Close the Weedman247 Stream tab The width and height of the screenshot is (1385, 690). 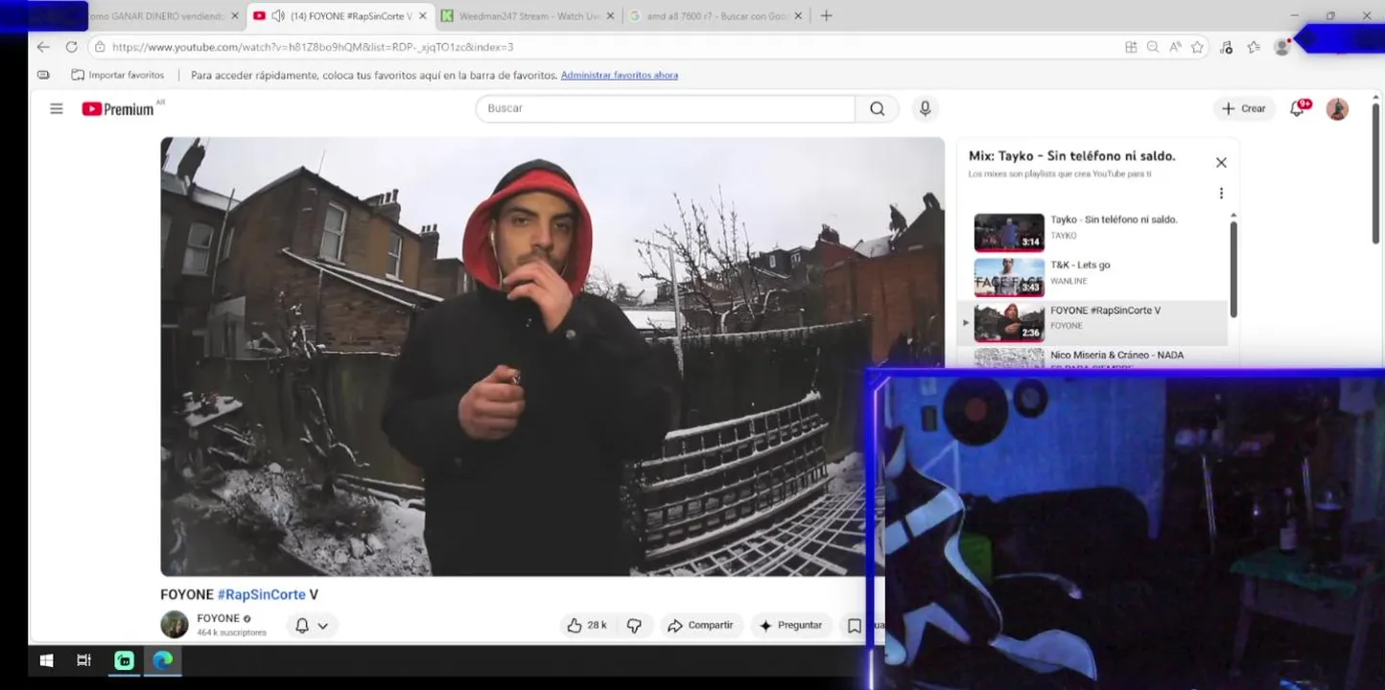(x=609, y=15)
